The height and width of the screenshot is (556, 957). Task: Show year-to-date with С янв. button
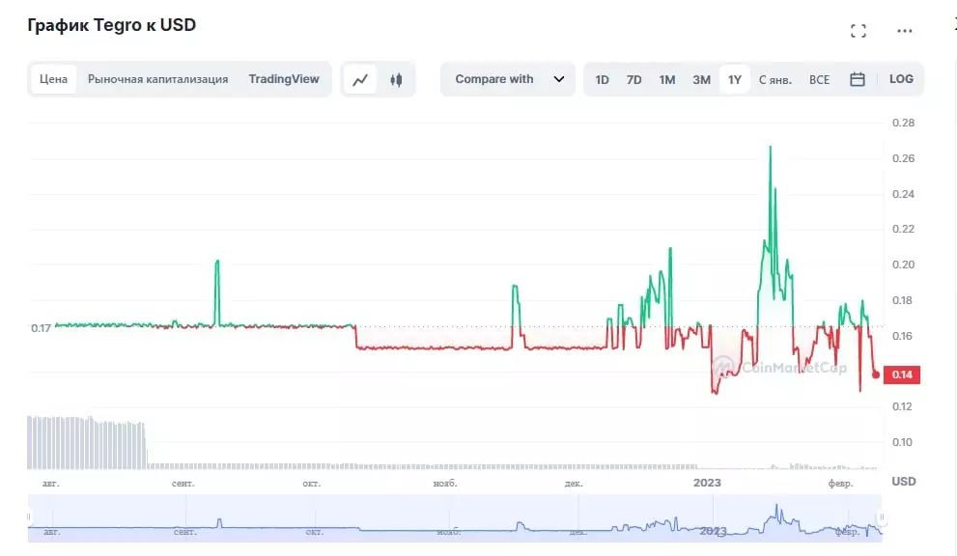coord(774,79)
